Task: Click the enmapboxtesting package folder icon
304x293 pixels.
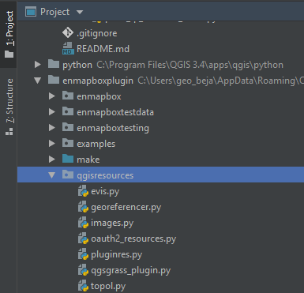Action: [68, 127]
